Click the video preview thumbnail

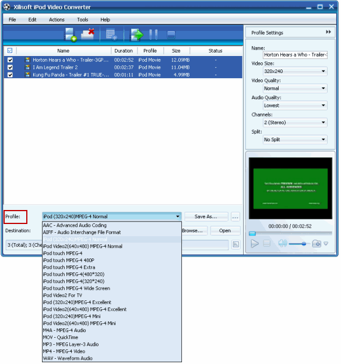(x=290, y=188)
